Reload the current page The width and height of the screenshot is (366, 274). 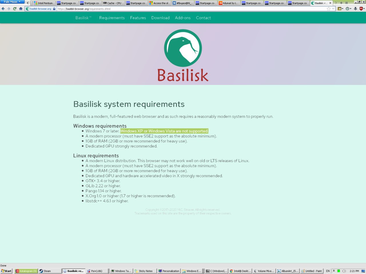point(15,9)
